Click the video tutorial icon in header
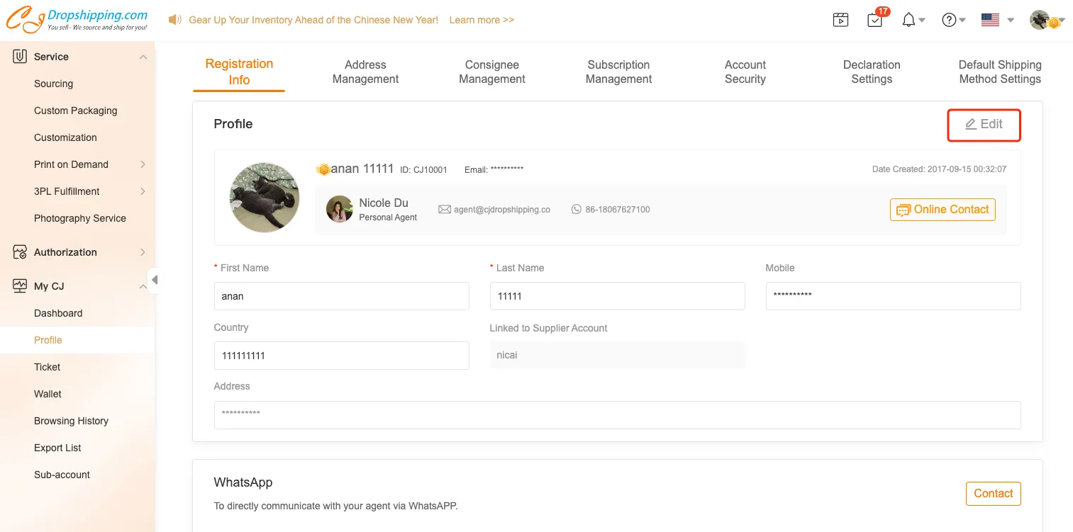1073x532 pixels. click(x=840, y=20)
